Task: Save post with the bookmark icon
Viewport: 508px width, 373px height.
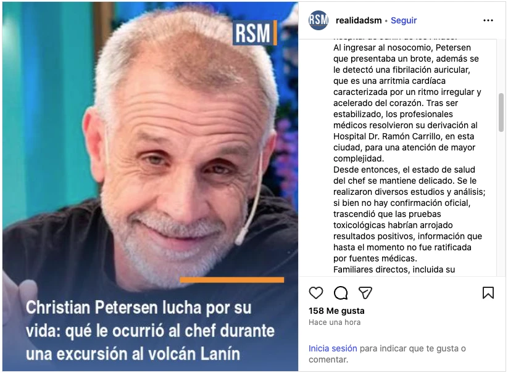Action: (x=488, y=293)
